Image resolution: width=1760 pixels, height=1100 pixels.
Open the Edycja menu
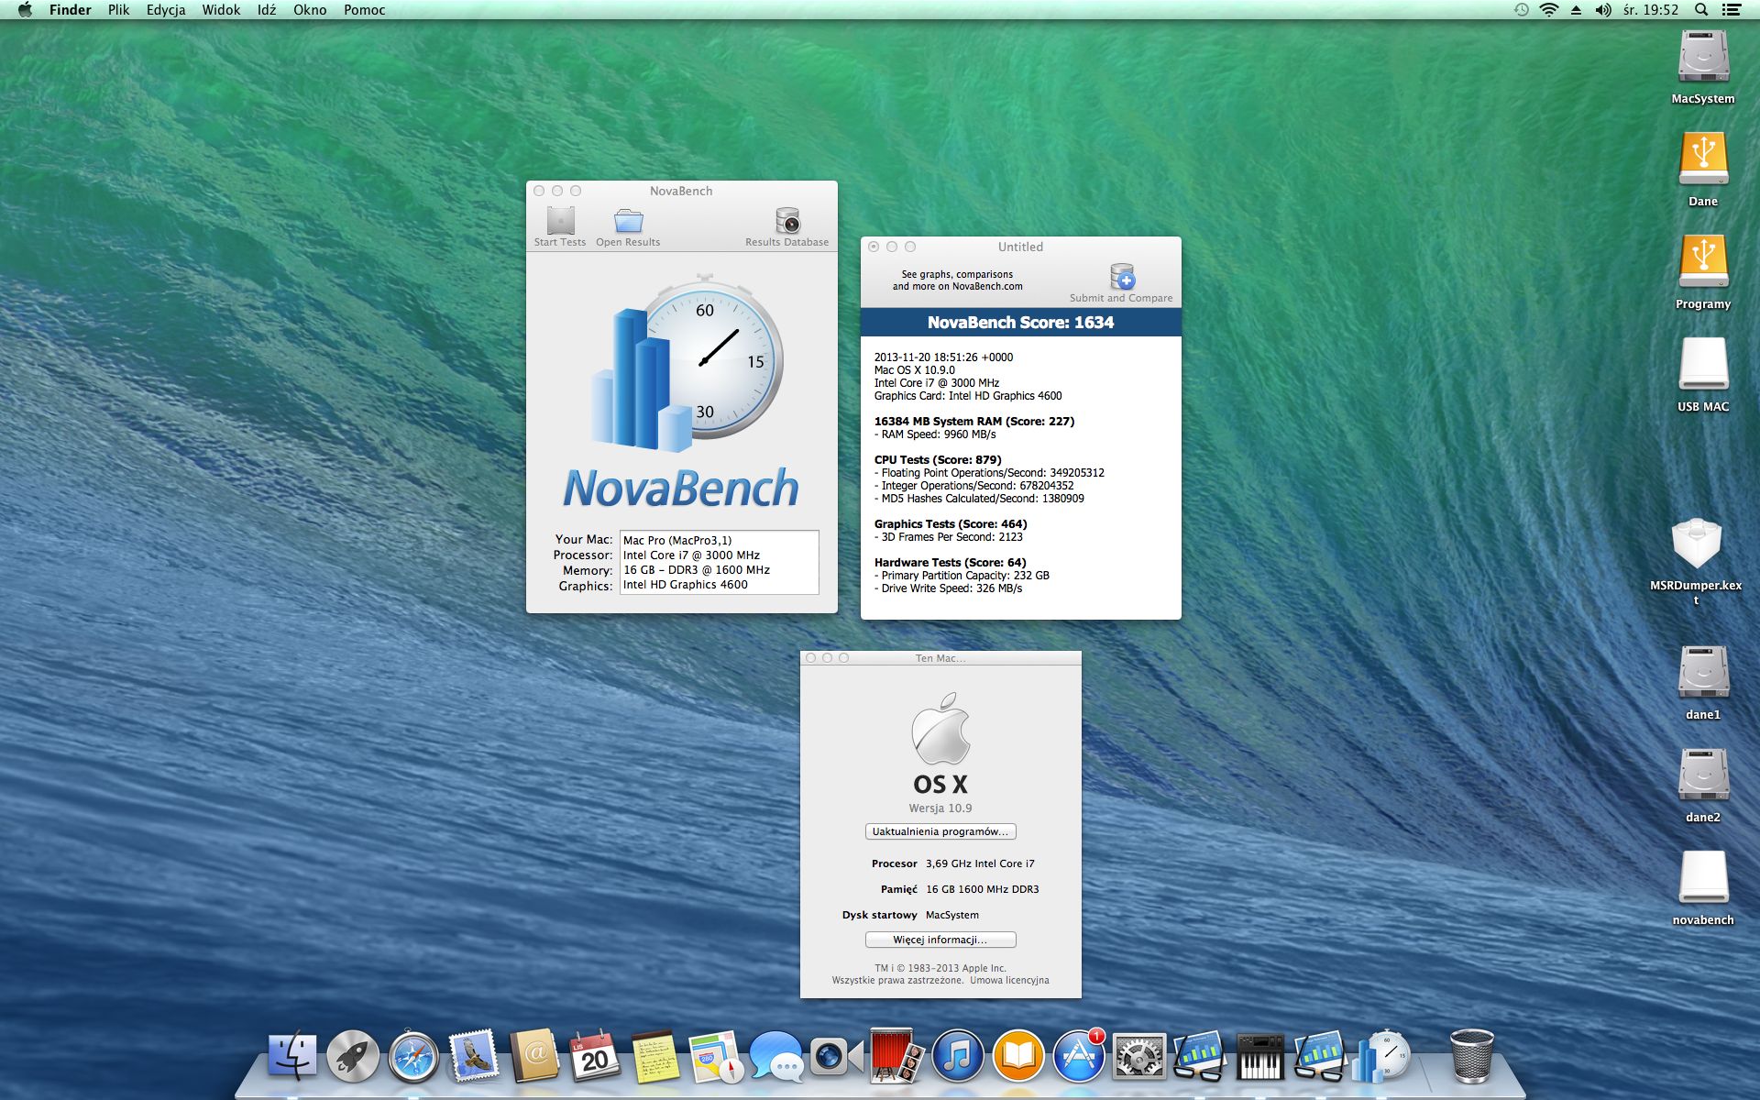coord(166,10)
